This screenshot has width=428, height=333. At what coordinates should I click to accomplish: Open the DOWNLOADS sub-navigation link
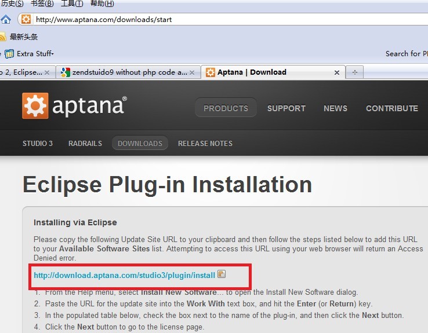coord(140,143)
